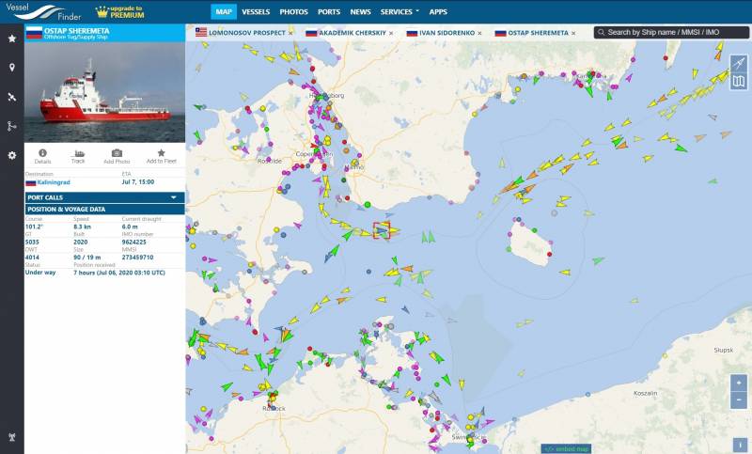Click the position received timestamp
This screenshot has width=752, height=454.
click(119, 273)
